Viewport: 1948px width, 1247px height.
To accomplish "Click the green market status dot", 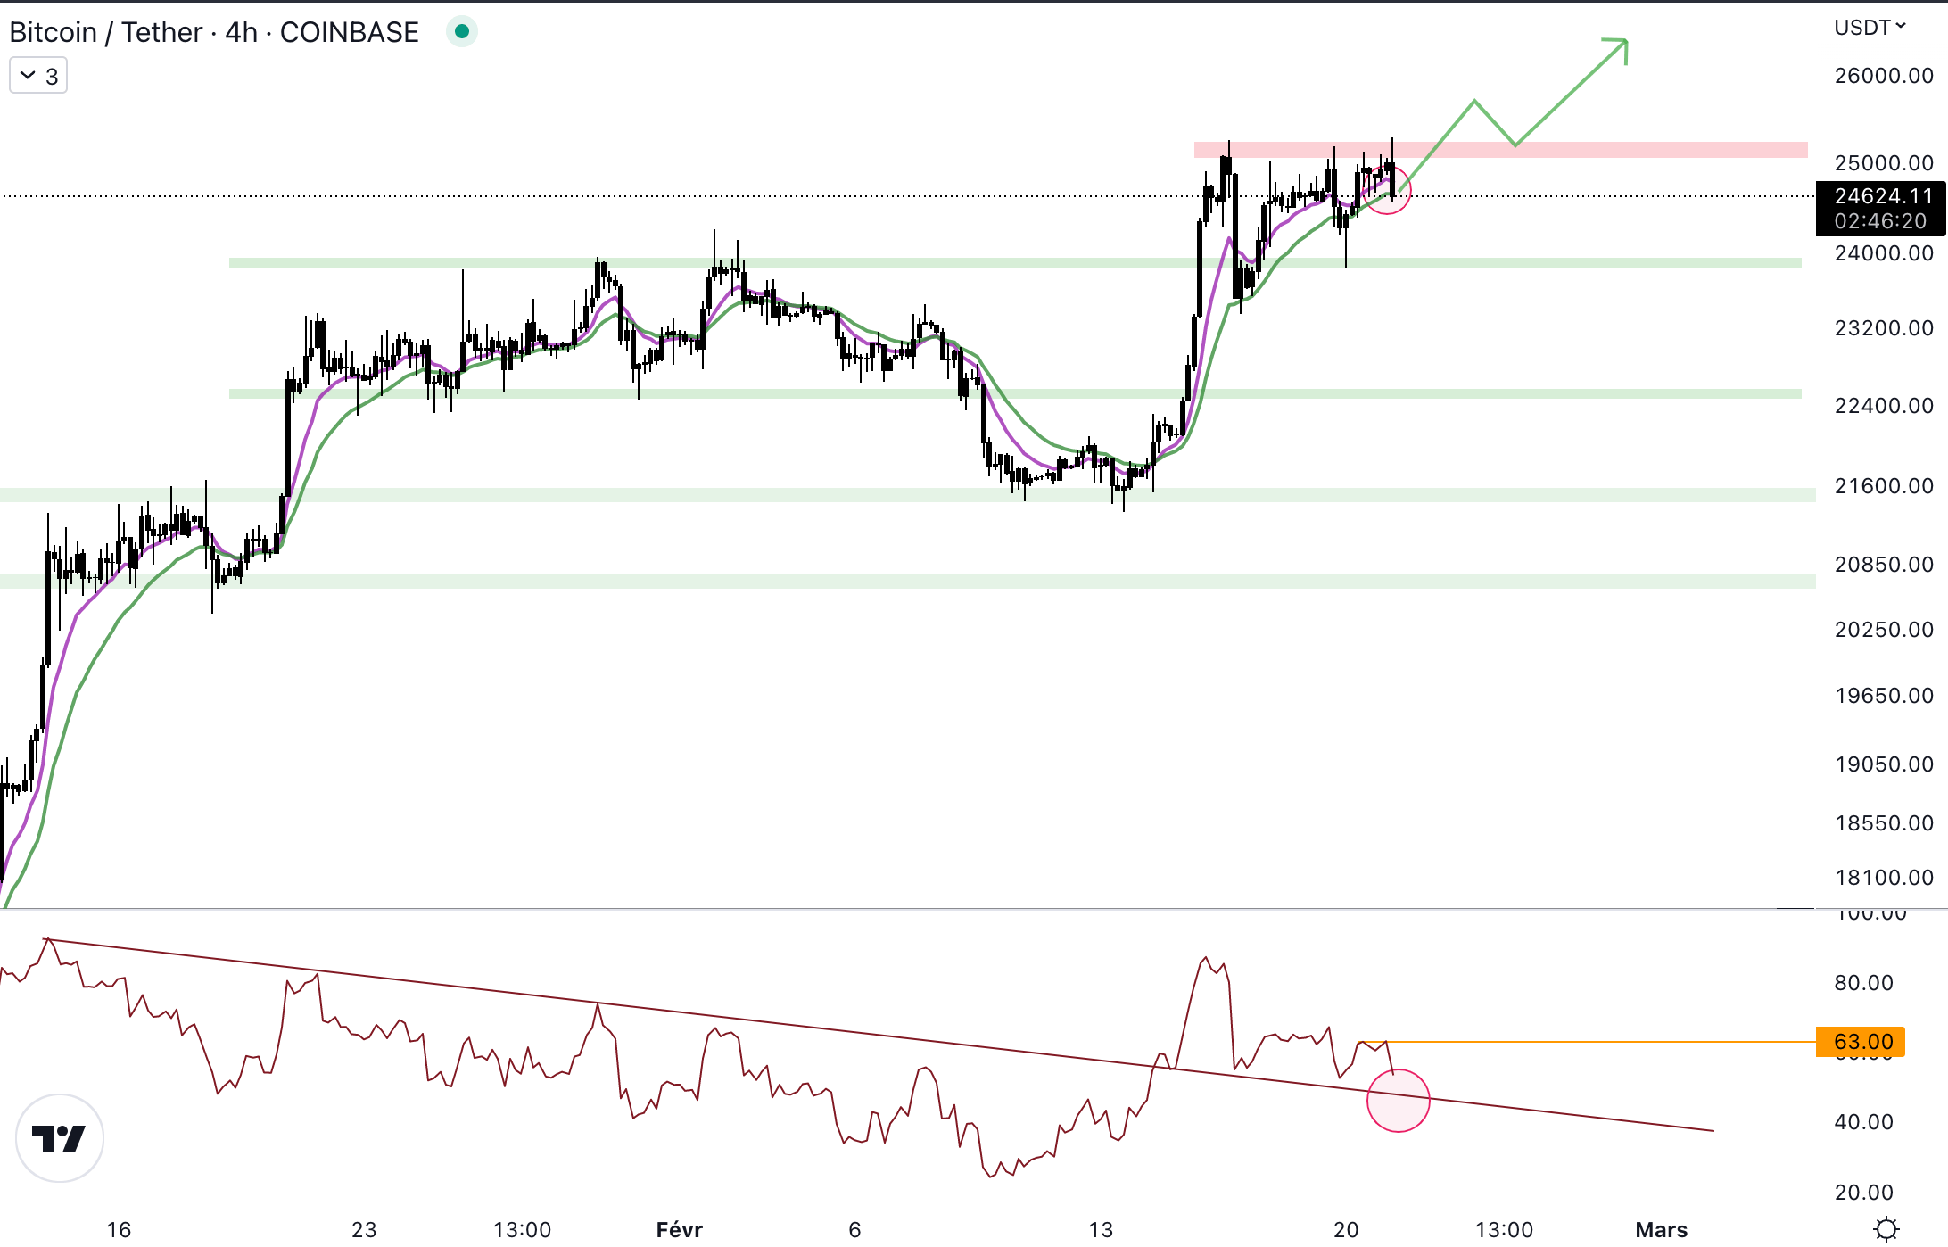I will [461, 32].
